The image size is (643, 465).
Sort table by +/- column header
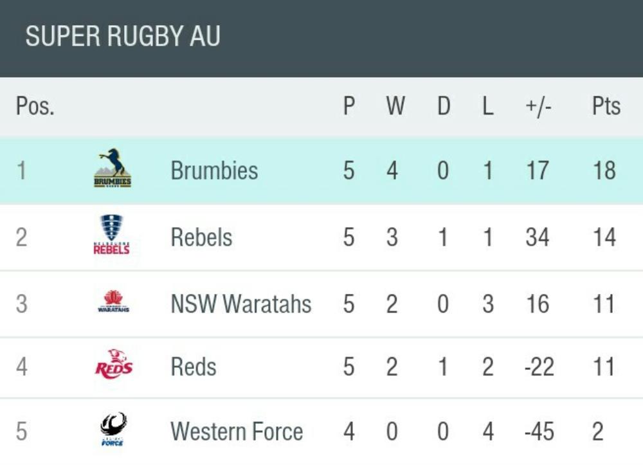tap(538, 107)
